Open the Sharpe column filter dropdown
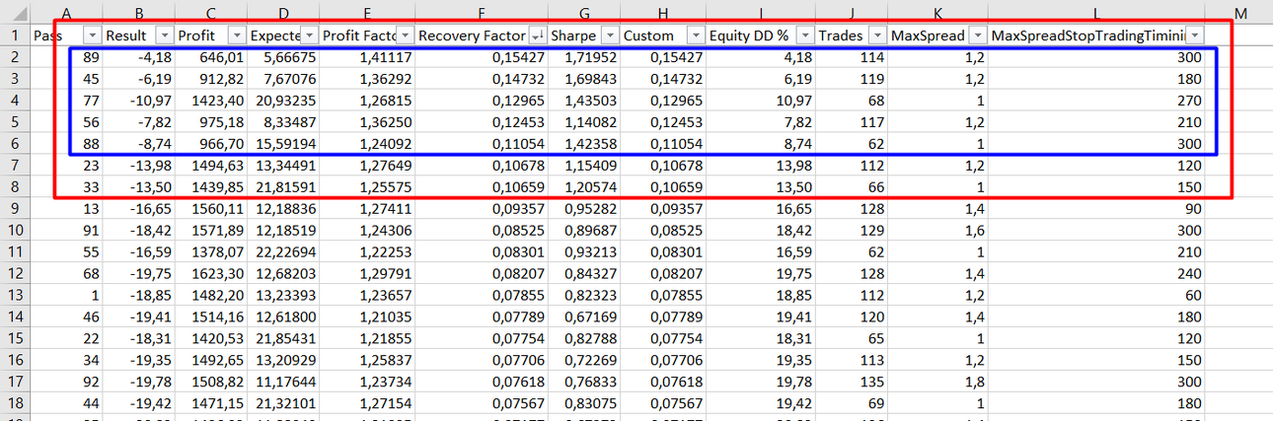Screen dimensions: 1273x421 pos(610,35)
